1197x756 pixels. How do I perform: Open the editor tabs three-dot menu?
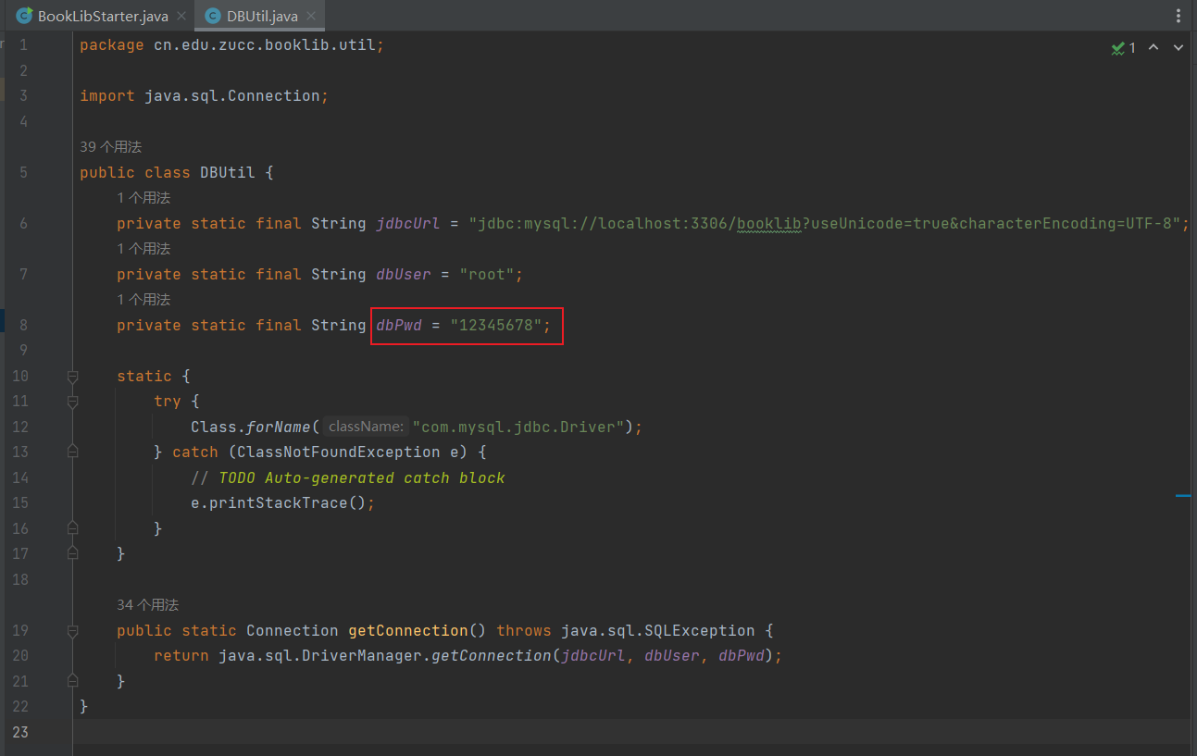click(x=1178, y=16)
